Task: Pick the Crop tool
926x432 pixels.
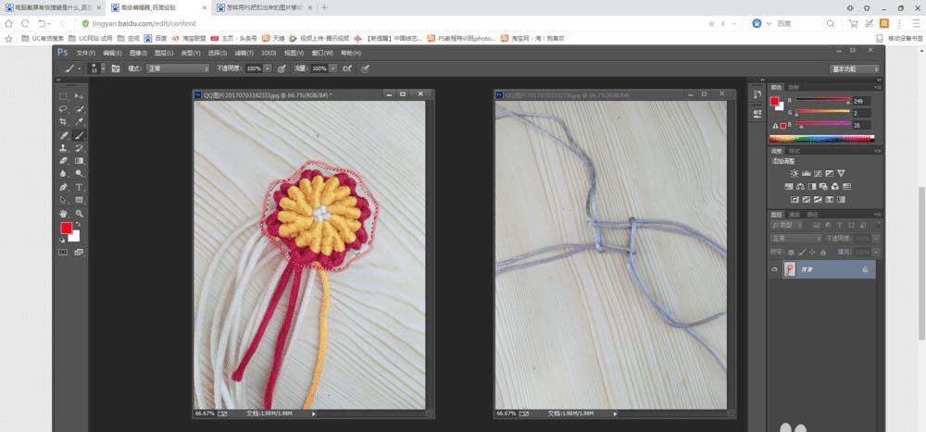Action: click(63, 121)
